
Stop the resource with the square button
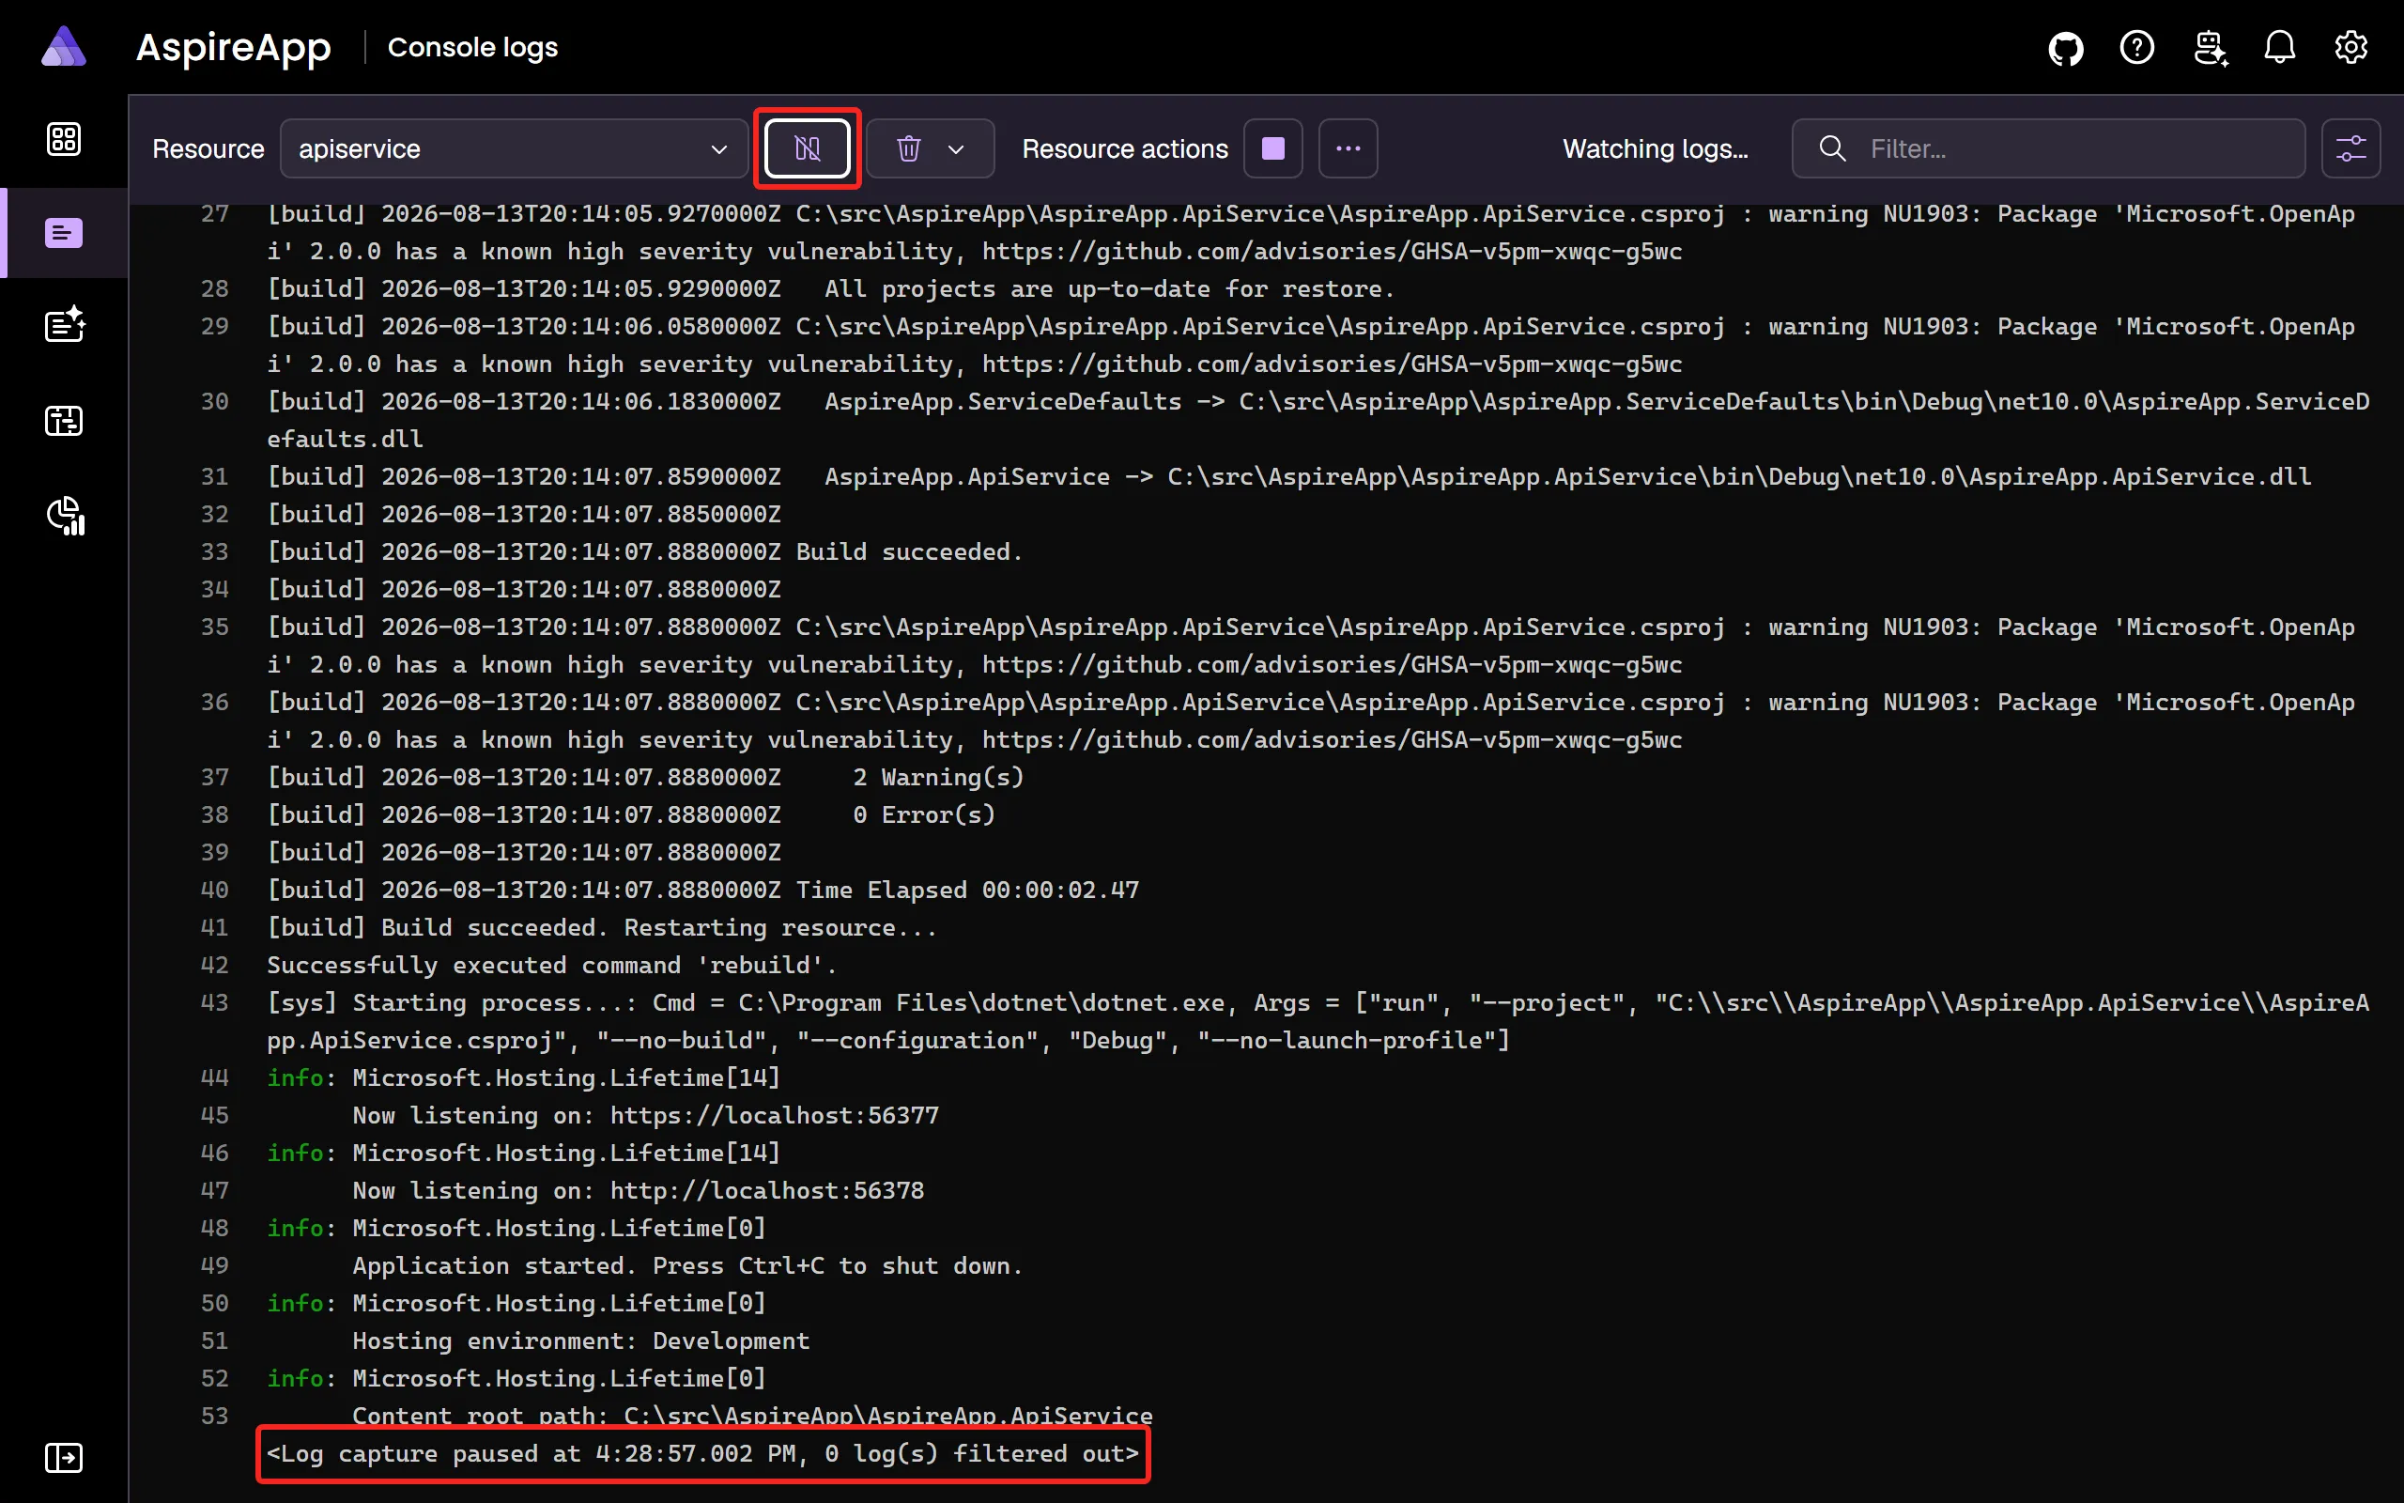[1272, 149]
